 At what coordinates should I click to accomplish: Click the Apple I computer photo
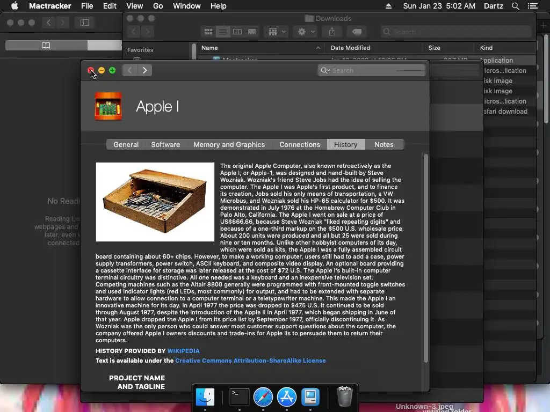click(155, 202)
